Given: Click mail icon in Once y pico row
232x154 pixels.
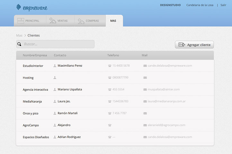Looking at the screenshot, I should coord(145,113).
